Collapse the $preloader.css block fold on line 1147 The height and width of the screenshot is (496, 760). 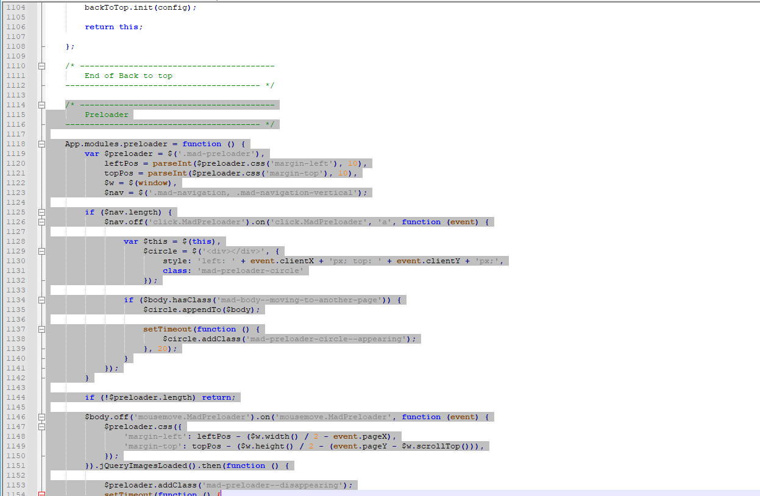click(x=41, y=427)
